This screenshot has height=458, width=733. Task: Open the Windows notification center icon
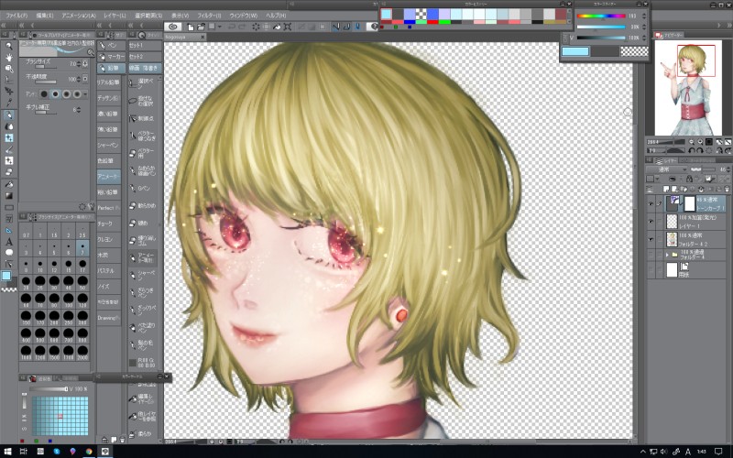tap(719, 452)
